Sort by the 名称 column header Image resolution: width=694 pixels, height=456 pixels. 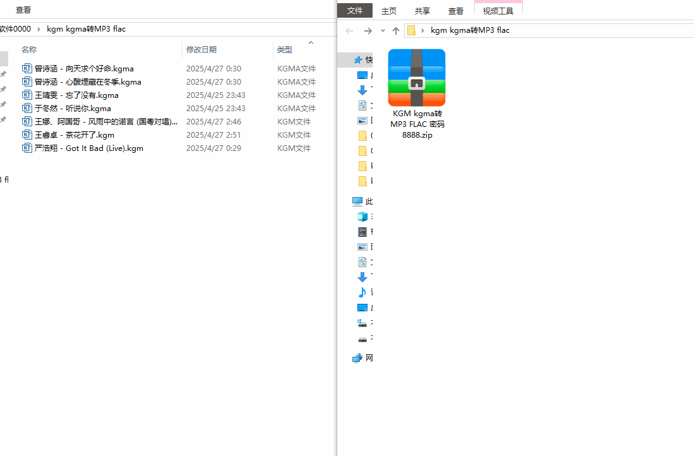29,50
